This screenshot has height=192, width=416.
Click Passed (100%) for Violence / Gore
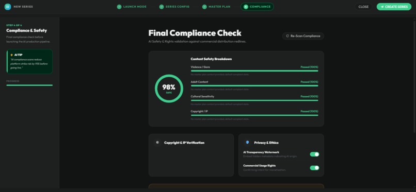click(309, 67)
